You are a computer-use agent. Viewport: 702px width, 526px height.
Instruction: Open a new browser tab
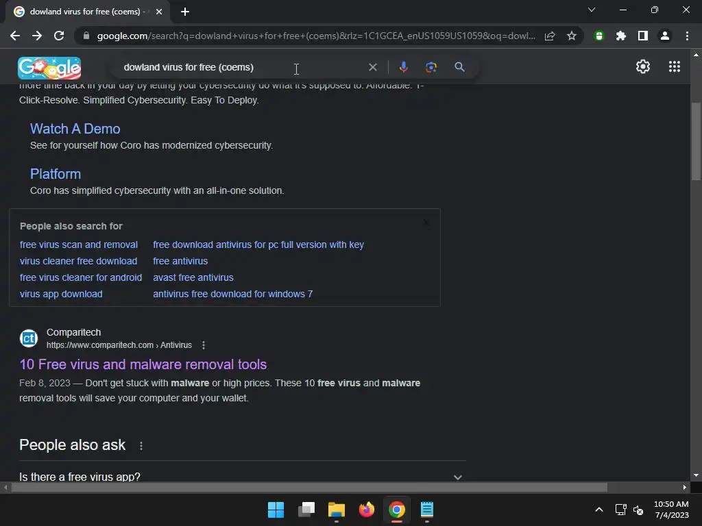[185, 12]
